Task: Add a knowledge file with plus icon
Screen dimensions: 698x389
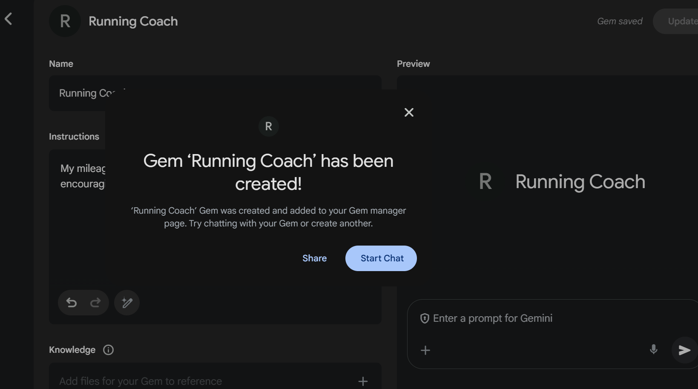Action: 363,381
